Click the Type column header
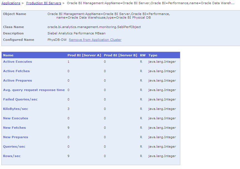Viewport: 240px width, 169px height. pyautogui.click(x=153, y=55)
